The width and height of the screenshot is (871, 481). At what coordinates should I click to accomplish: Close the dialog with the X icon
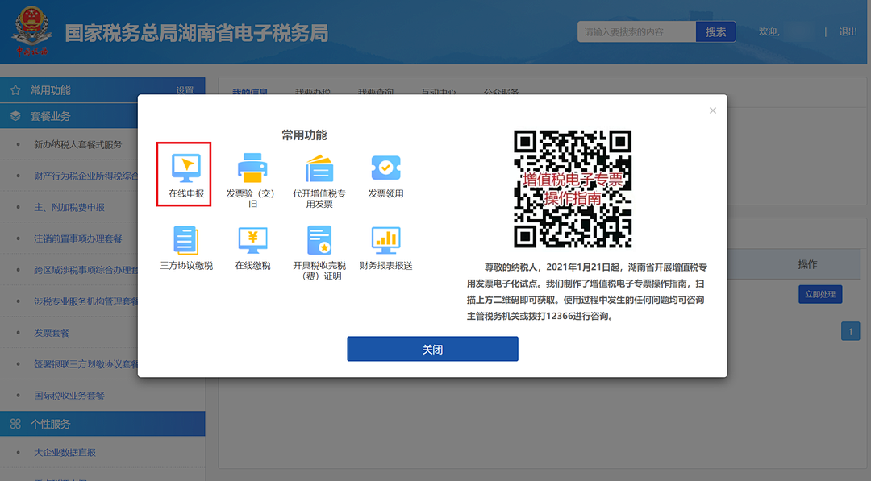(x=713, y=110)
